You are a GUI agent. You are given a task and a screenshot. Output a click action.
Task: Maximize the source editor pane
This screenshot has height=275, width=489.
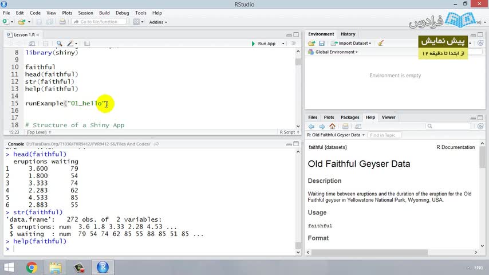[x=296, y=34]
